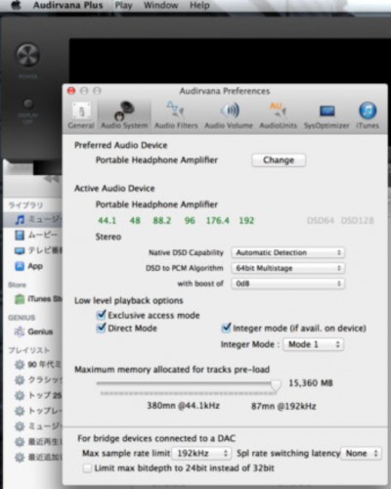Open the Integer Mode dropdown
Screen dimensions: 391x489
(x=314, y=344)
